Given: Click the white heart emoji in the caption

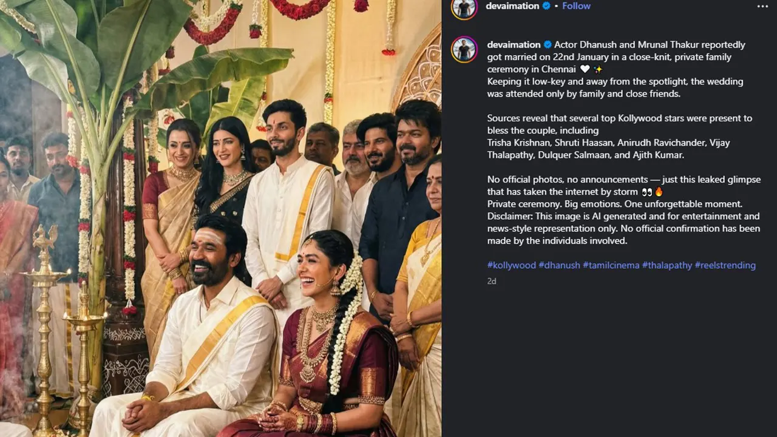Looking at the screenshot, I should pyautogui.click(x=585, y=70).
